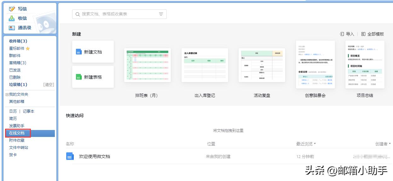Open the 群邮件 folder

[x=15, y=56]
